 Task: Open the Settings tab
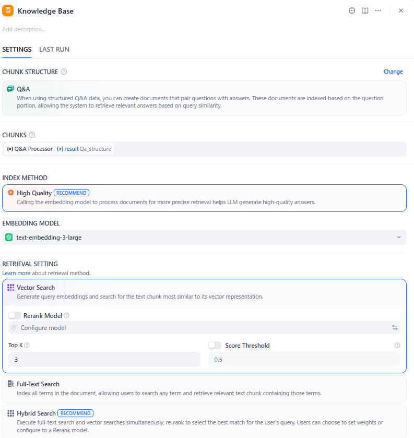pos(17,50)
